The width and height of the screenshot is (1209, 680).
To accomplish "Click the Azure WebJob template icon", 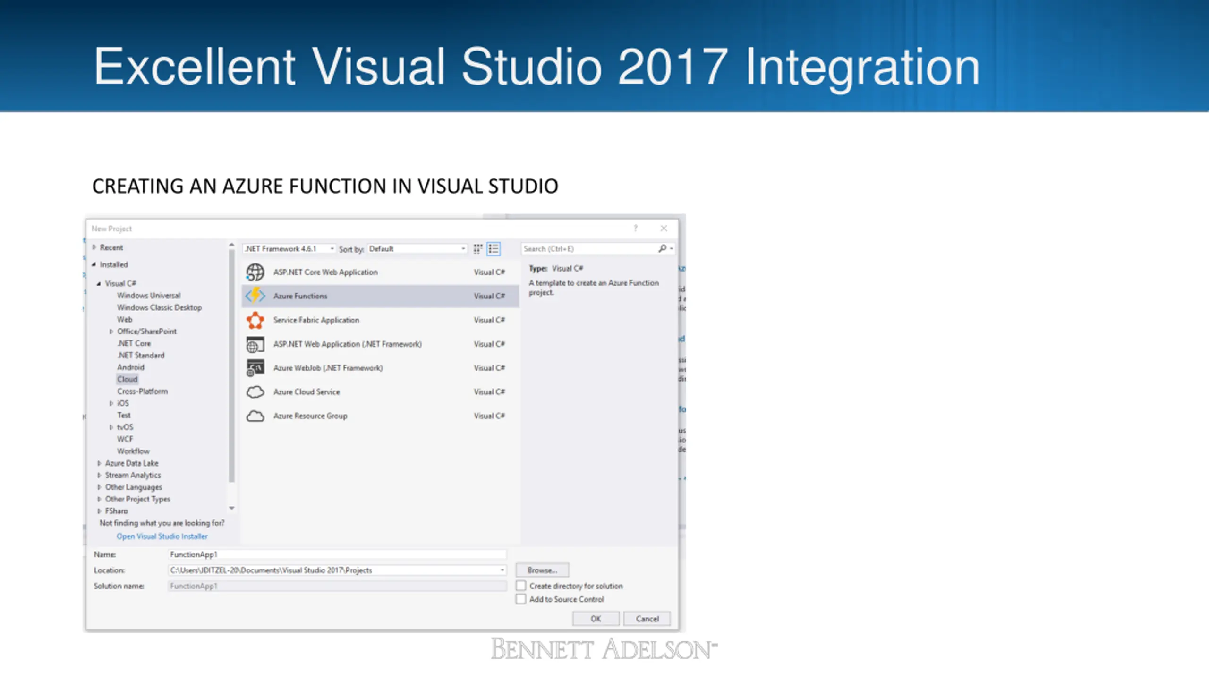I will pyautogui.click(x=255, y=368).
